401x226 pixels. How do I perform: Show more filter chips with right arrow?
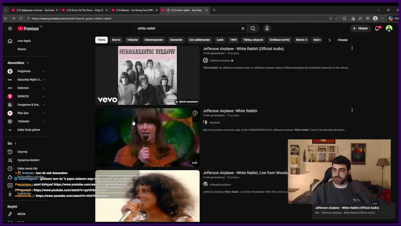[329, 40]
